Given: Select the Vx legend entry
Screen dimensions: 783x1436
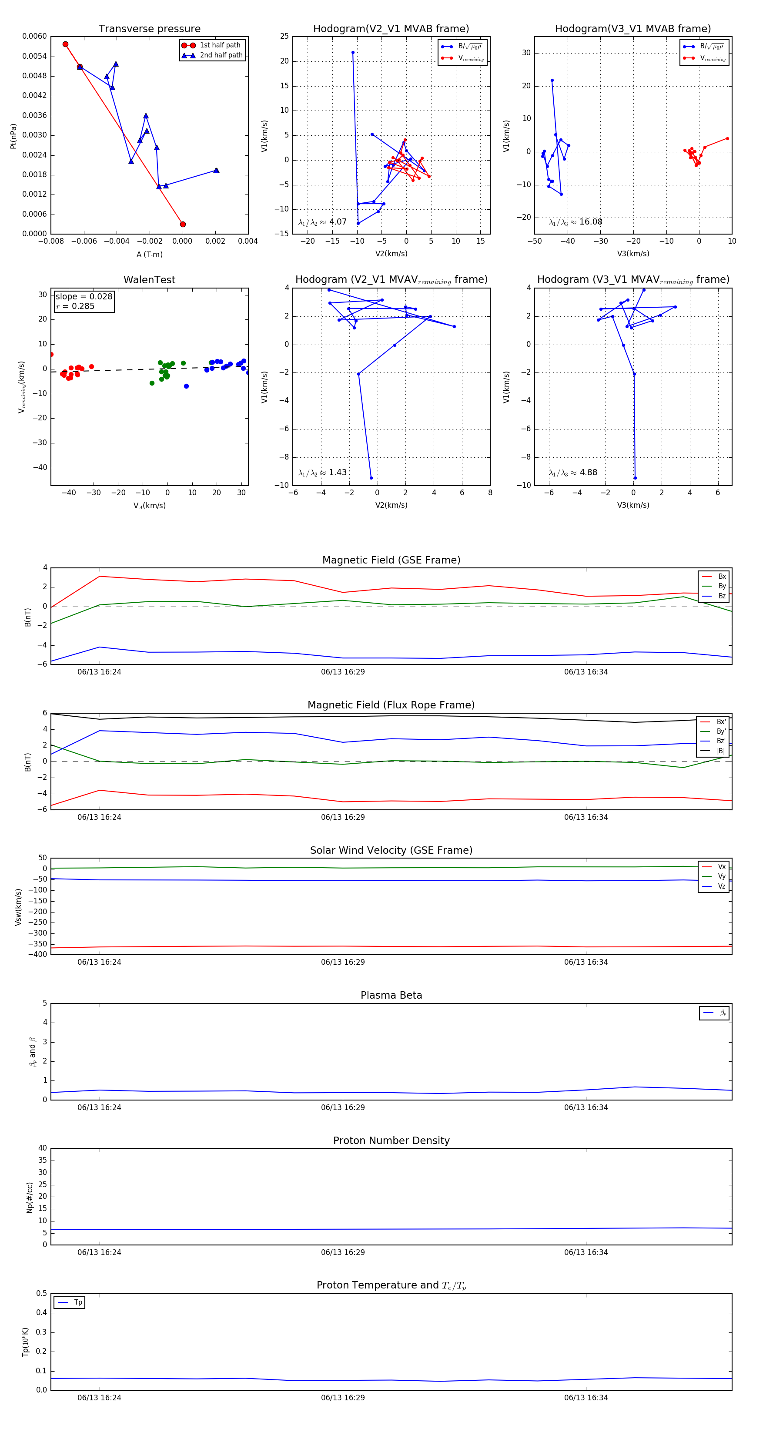Looking at the screenshot, I should coord(714,867).
